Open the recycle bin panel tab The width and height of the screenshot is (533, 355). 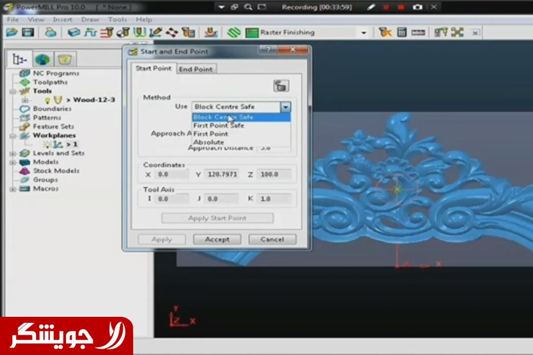point(64,59)
